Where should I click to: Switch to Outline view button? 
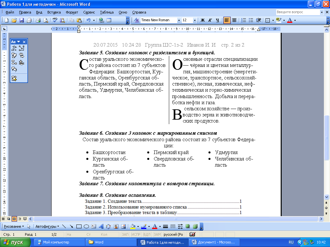click(20, 219)
